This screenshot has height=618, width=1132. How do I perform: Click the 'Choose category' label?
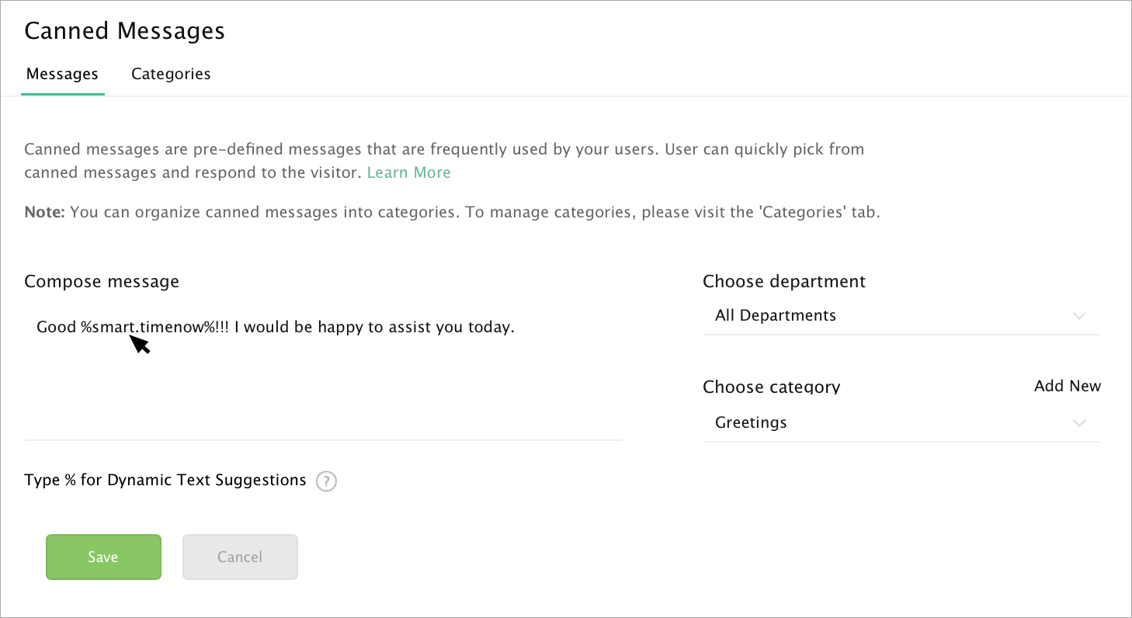(x=771, y=387)
